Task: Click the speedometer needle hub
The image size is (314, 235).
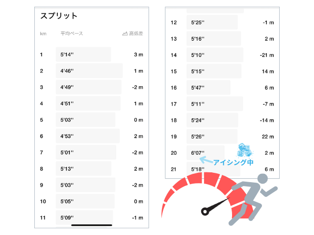Action: (x=205, y=211)
